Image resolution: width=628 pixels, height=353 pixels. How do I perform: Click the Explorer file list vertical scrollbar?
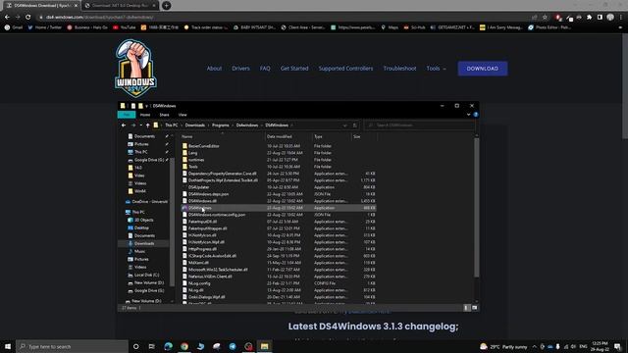tap(477, 208)
